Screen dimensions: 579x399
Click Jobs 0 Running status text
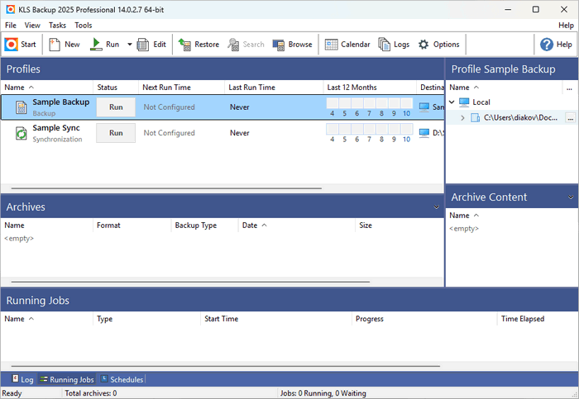click(323, 393)
